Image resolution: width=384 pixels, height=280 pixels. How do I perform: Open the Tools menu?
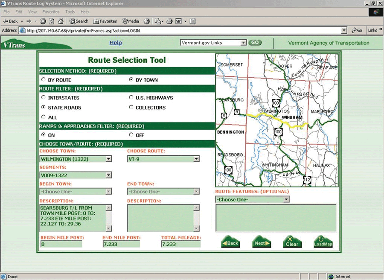[x=70, y=12]
